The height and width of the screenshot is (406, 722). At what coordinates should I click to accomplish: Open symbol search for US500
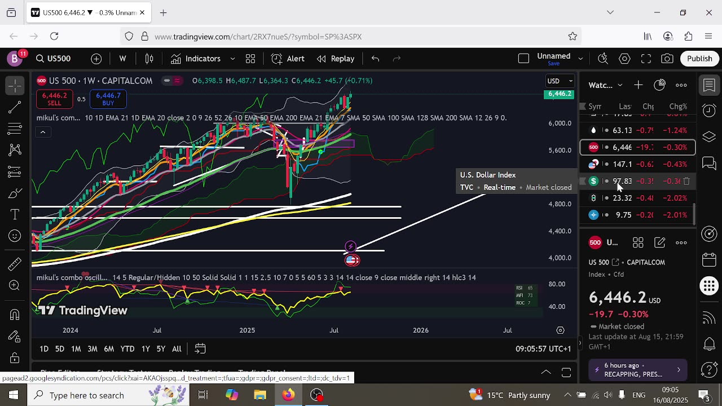pos(53,59)
